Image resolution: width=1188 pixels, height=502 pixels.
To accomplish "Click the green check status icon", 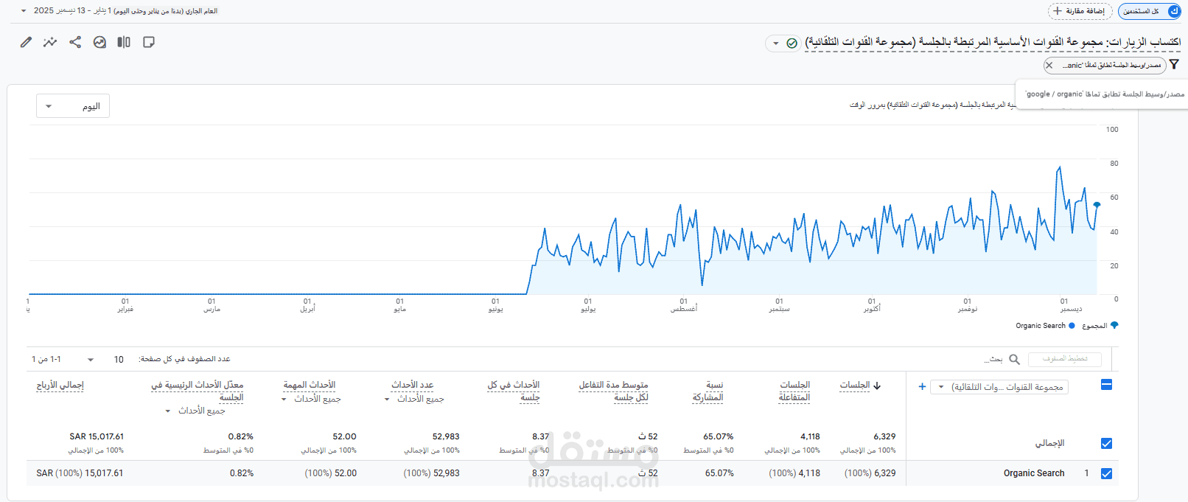I will tap(792, 43).
